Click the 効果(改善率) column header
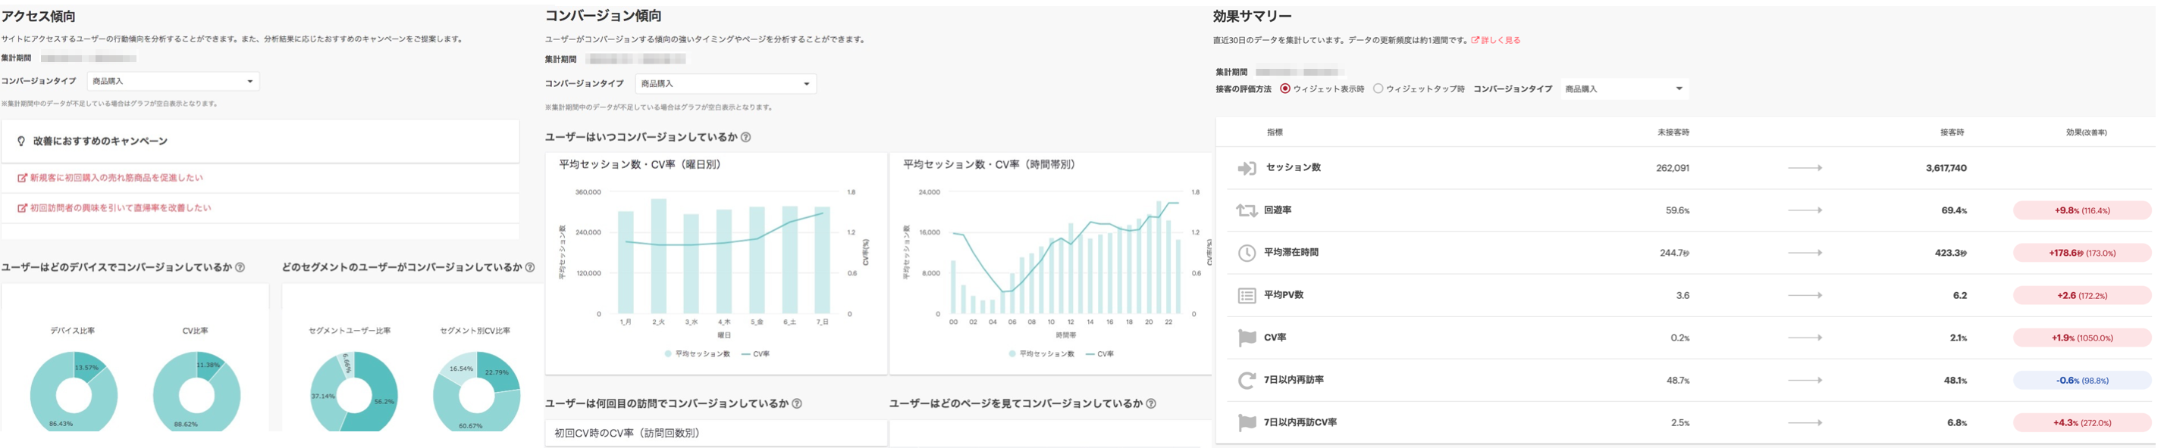 click(x=2086, y=132)
